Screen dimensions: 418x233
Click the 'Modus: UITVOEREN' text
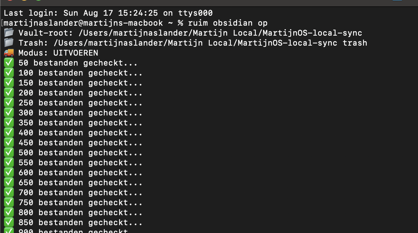(x=58, y=53)
